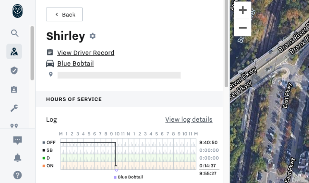The width and height of the screenshot is (309, 183).
Task: Click the purple log marker on timeline
Action: [116, 170]
